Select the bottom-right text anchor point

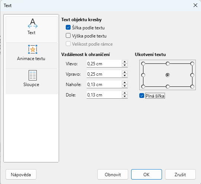pos(192,87)
